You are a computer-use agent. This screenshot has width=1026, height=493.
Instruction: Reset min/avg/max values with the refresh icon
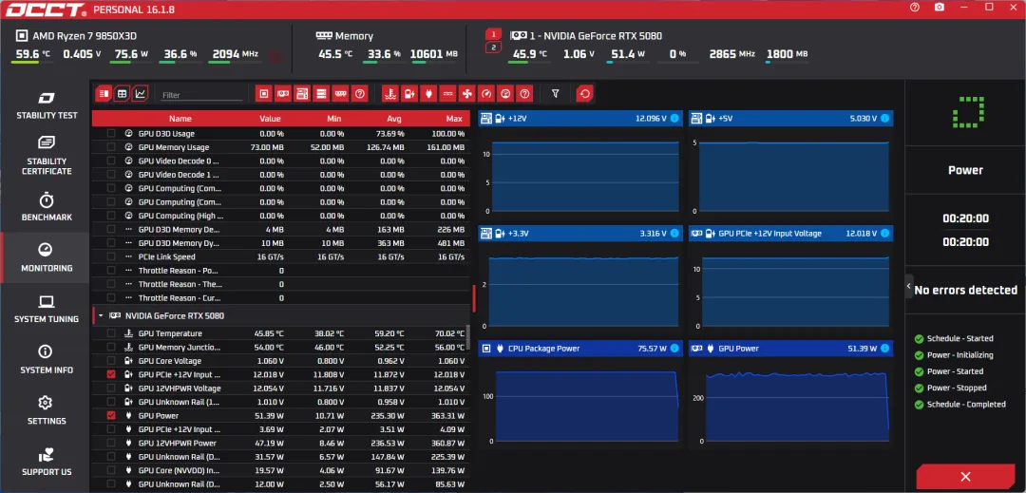point(585,94)
